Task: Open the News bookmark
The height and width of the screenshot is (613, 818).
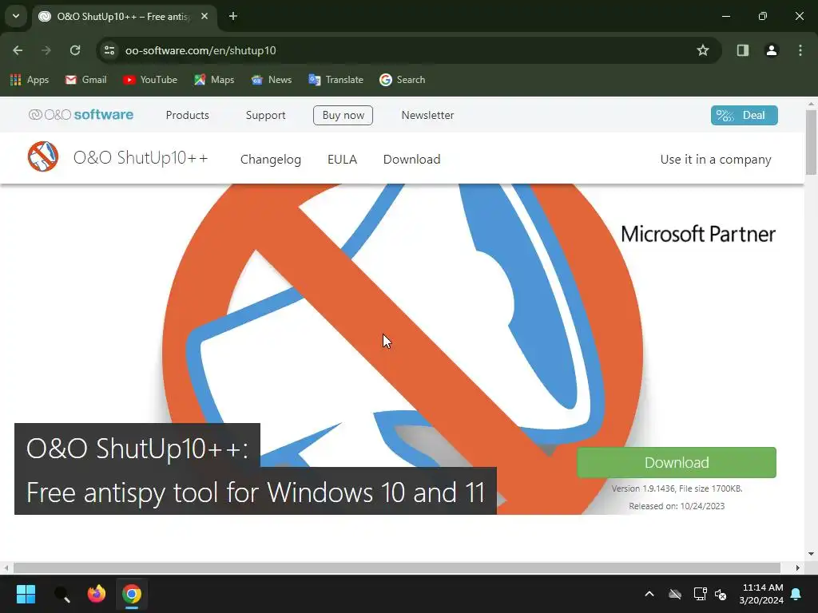Action: tap(272, 80)
